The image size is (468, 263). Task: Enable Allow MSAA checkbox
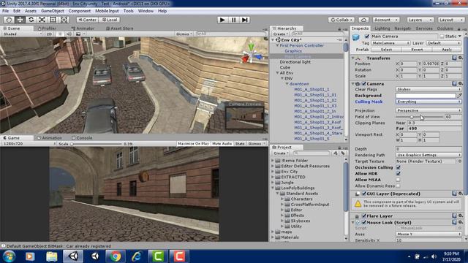point(398,180)
